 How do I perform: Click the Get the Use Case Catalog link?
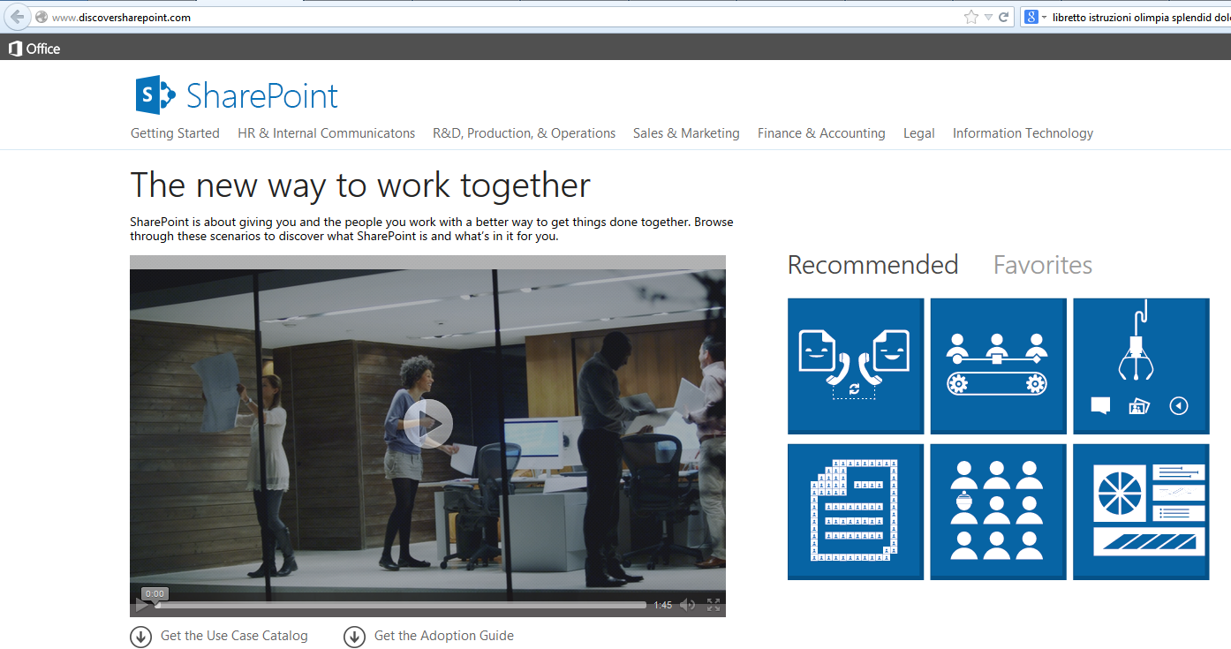234,636
